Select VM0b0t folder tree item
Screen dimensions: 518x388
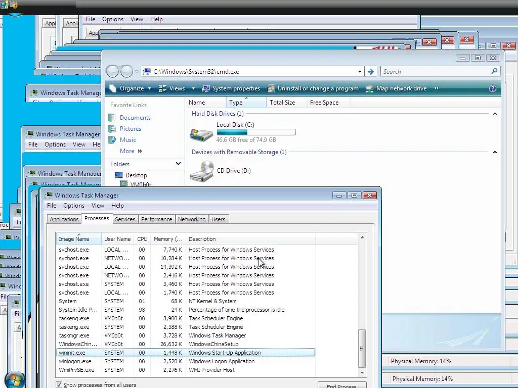pyautogui.click(x=141, y=184)
